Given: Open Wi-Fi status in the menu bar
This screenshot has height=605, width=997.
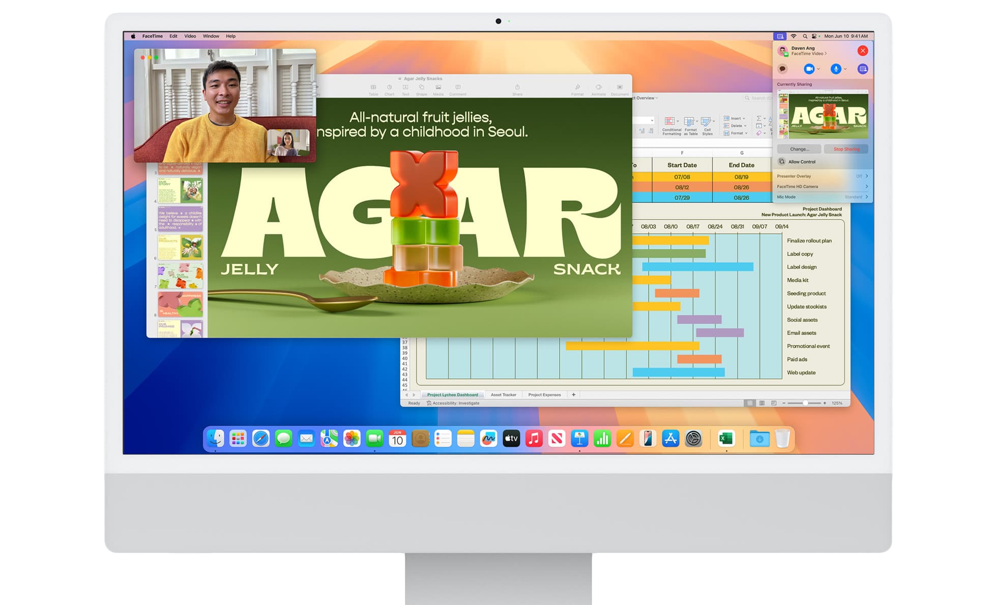Looking at the screenshot, I should click(794, 36).
